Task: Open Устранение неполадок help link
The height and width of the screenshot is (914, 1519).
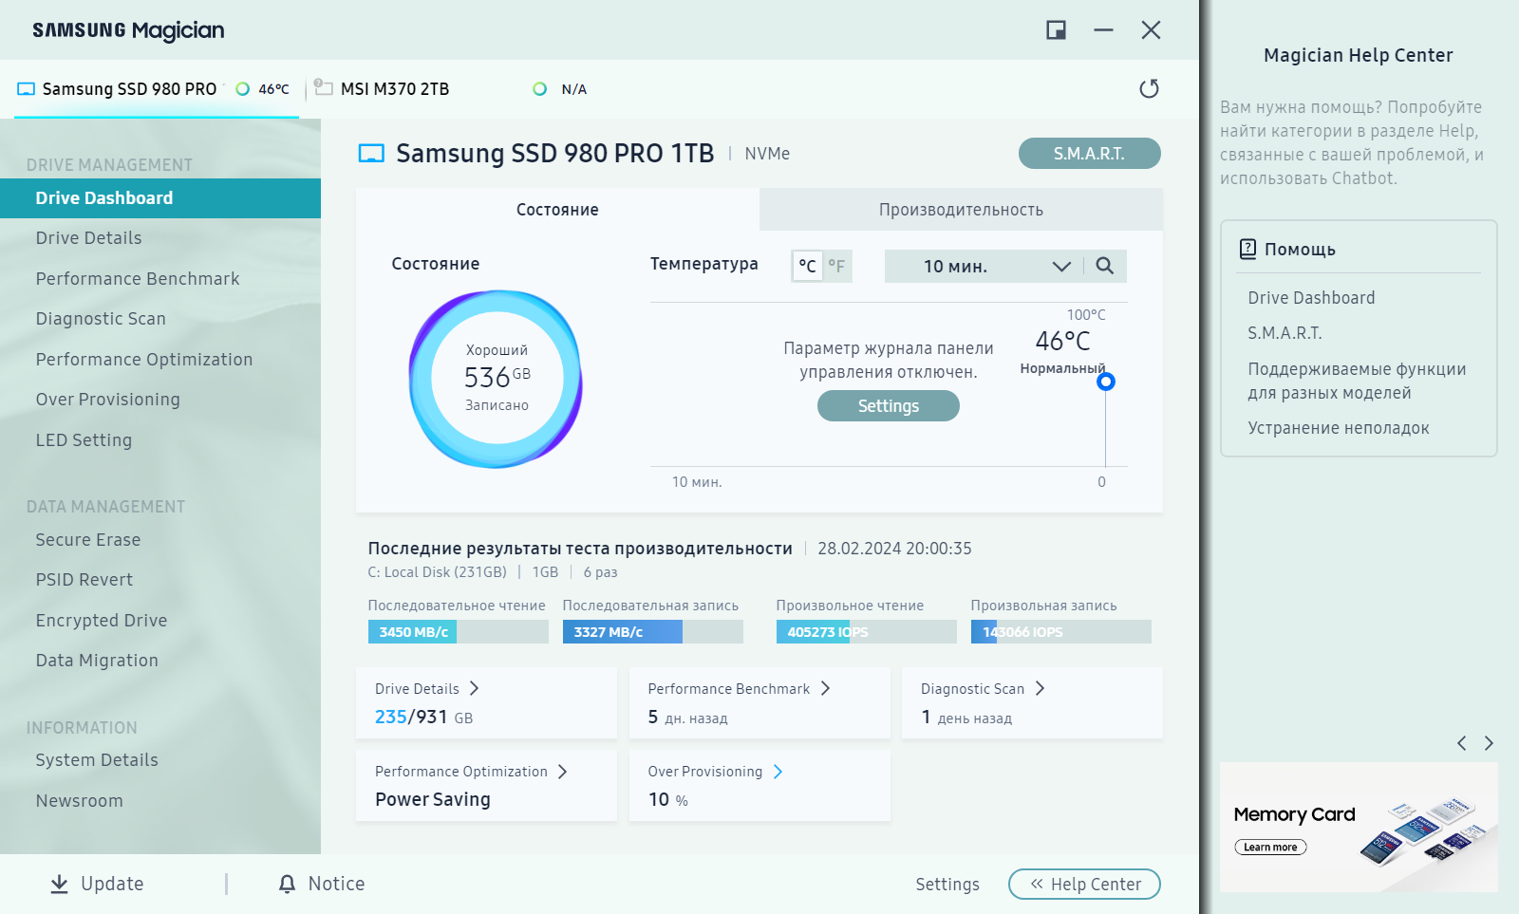Action: 1339,428
